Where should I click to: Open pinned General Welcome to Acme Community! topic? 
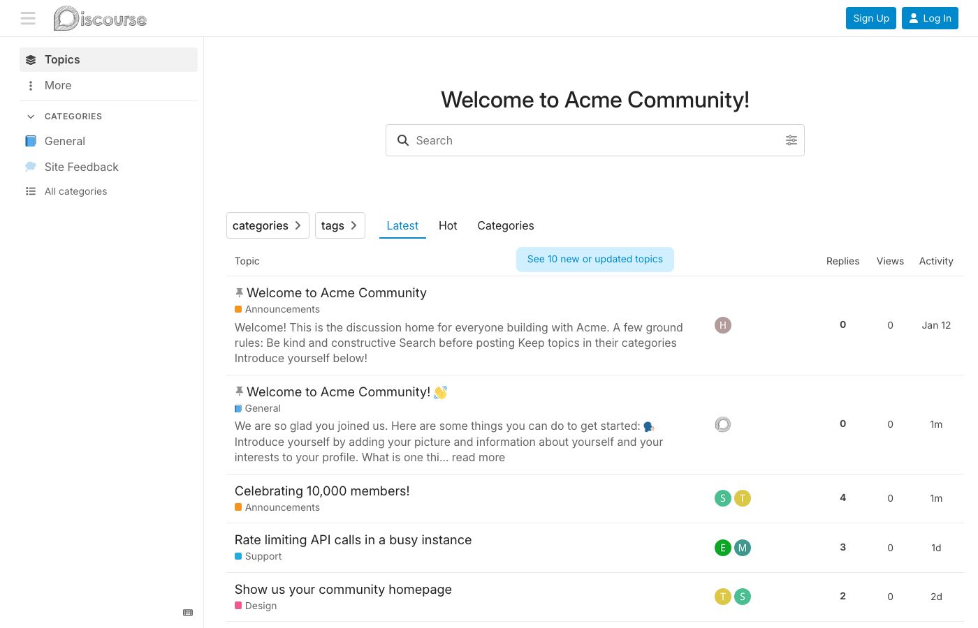[x=339, y=392]
